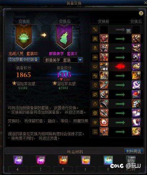Open the 群猎美学 套装 dropdown arrow
The image size is (147, 175).
pyautogui.click(x=80, y=60)
